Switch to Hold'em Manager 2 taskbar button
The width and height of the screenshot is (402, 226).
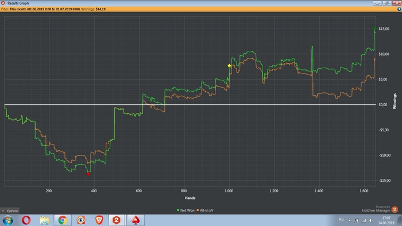coord(117,220)
